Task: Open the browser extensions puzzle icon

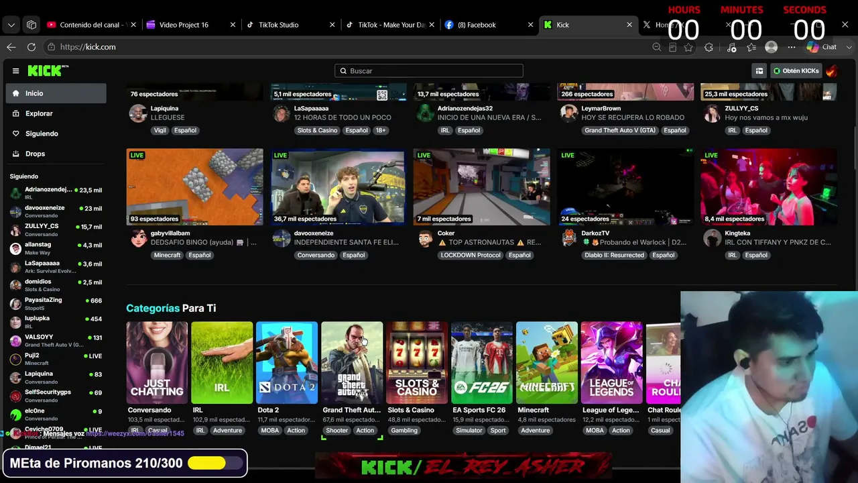Action: (709, 47)
